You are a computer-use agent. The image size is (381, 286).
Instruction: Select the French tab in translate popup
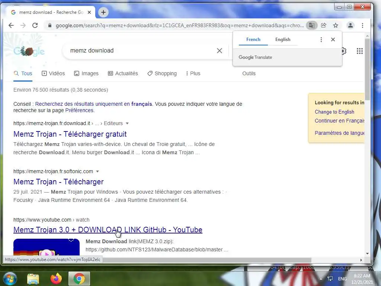(253, 39)
